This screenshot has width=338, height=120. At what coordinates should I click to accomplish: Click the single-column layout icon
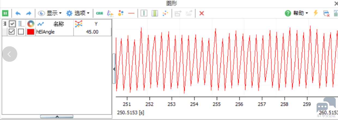pos(144,13)
